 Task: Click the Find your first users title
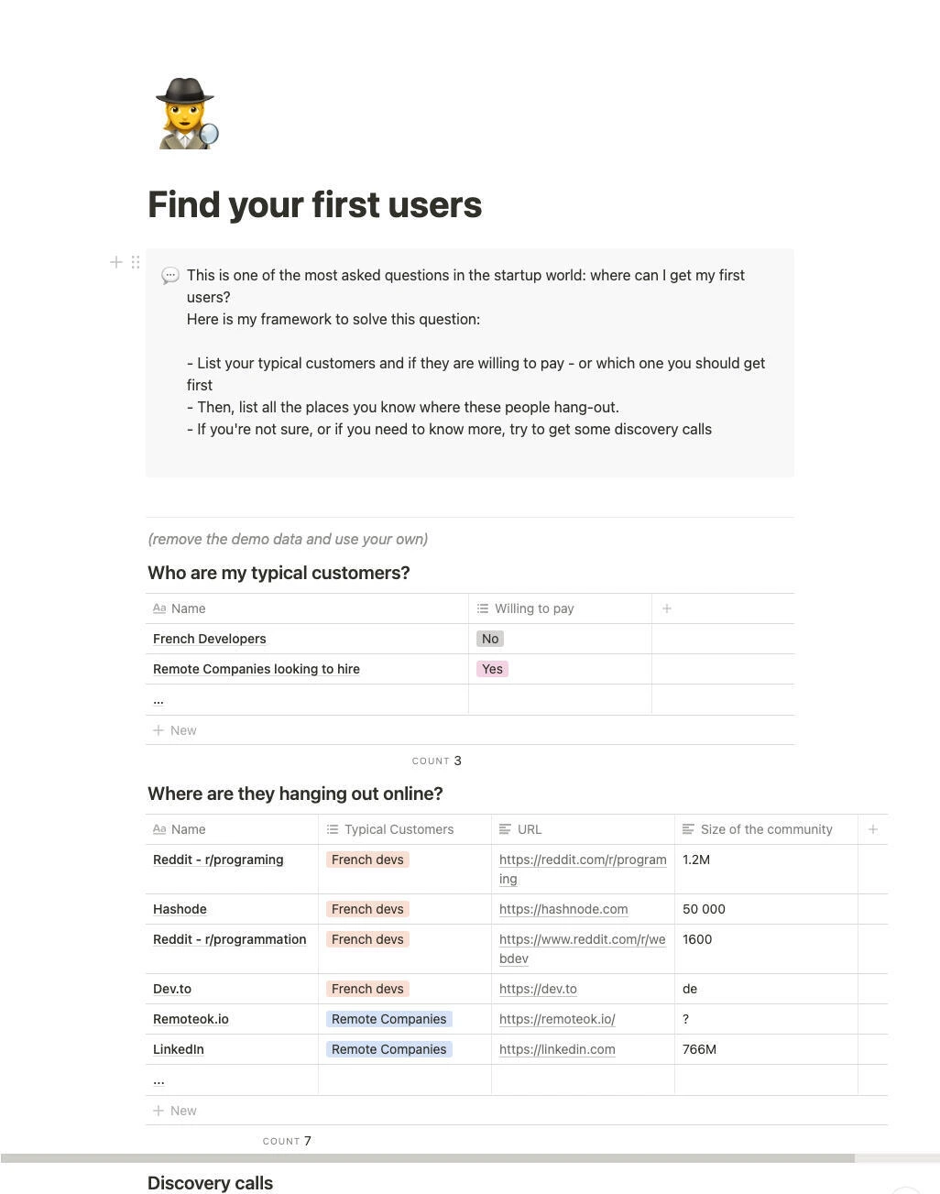pos(314,204)
